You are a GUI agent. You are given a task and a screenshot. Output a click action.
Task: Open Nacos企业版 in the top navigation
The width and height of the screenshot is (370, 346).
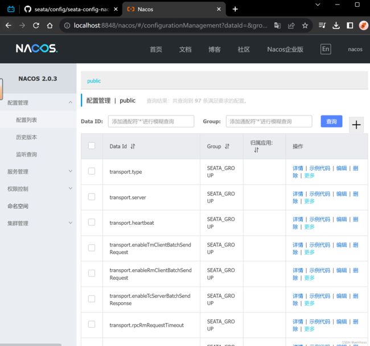point(285,50)
